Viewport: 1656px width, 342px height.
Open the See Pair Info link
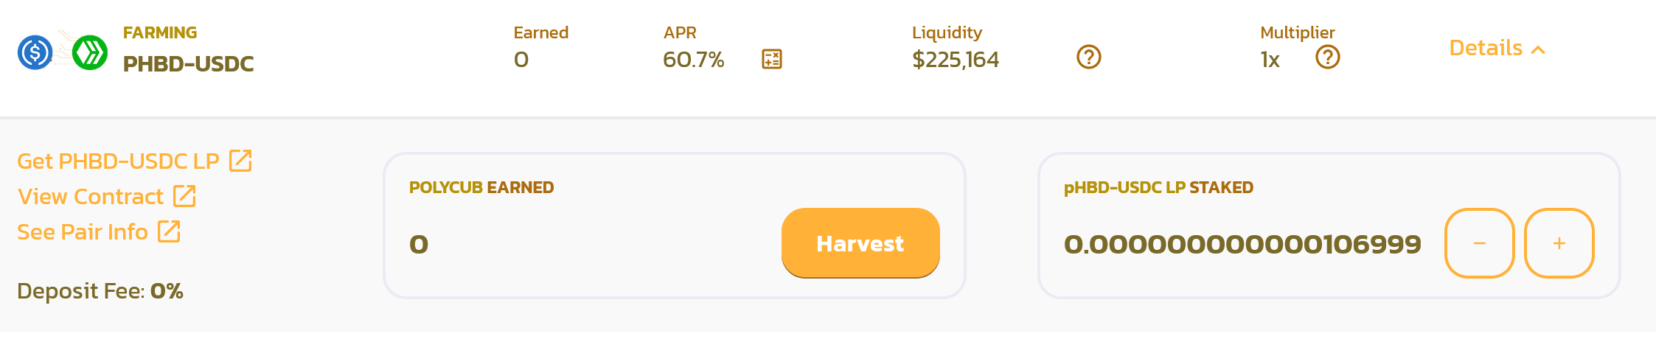pos(83,232)
